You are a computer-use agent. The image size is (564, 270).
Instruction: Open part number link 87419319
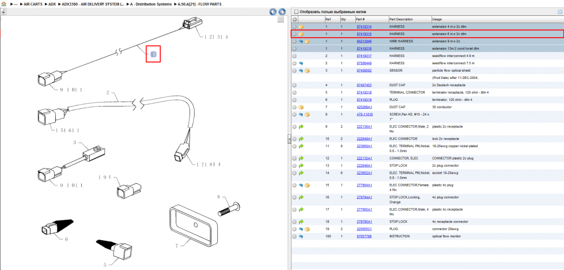[364, 100]
